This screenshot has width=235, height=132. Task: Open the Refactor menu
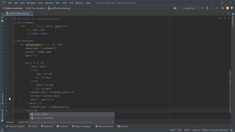pyautogui.click(x=49, y=3)
